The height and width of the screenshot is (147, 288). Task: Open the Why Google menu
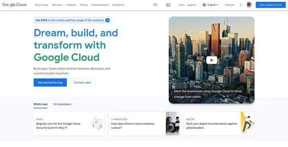pos(42,5)
